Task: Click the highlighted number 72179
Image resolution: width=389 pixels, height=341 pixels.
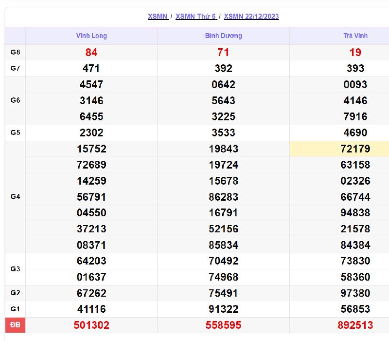Action: (355, 149)
